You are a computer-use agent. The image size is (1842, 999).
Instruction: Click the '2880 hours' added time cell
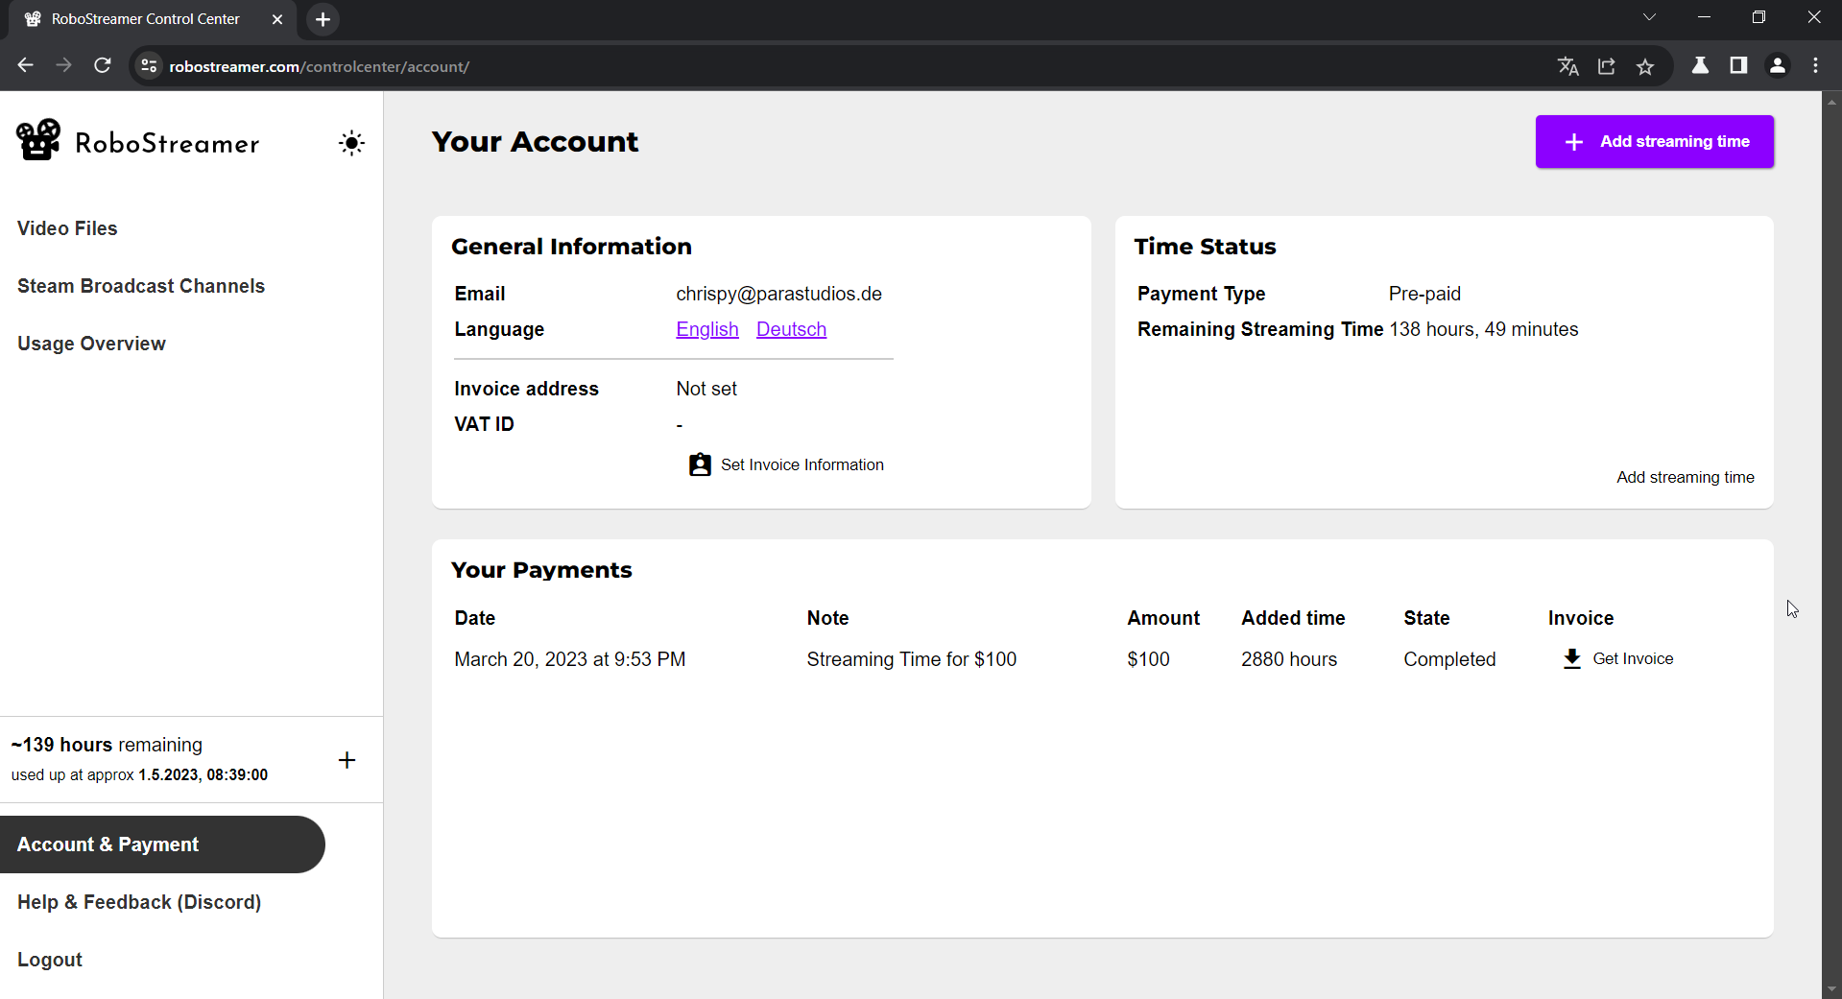click(x=1289, y=659)
